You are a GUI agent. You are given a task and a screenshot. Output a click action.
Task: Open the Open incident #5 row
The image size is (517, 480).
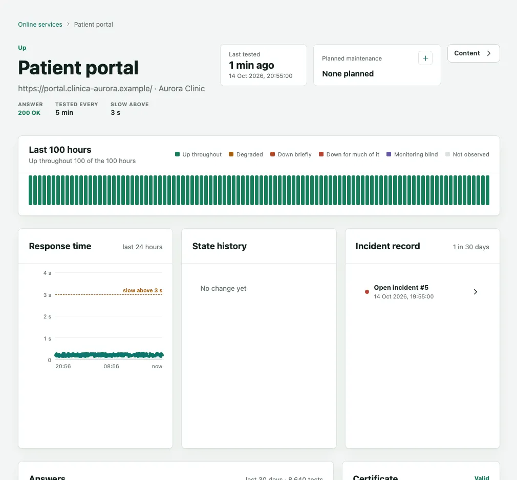(x=422, y=292)
